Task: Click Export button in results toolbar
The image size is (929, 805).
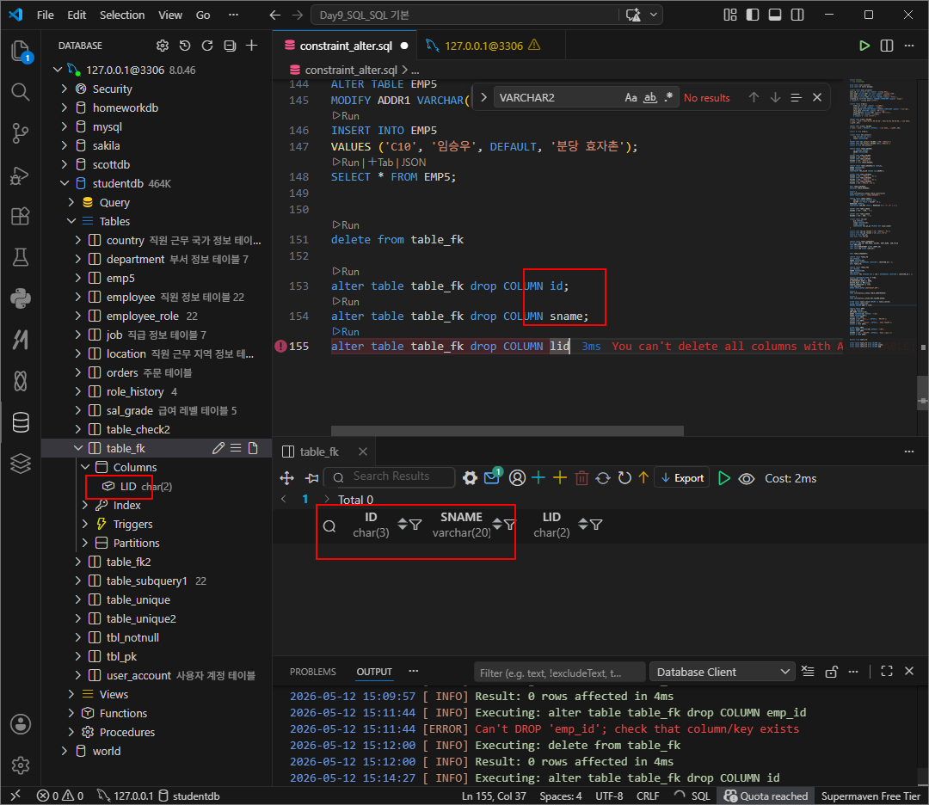Action: tap(682, 478)
